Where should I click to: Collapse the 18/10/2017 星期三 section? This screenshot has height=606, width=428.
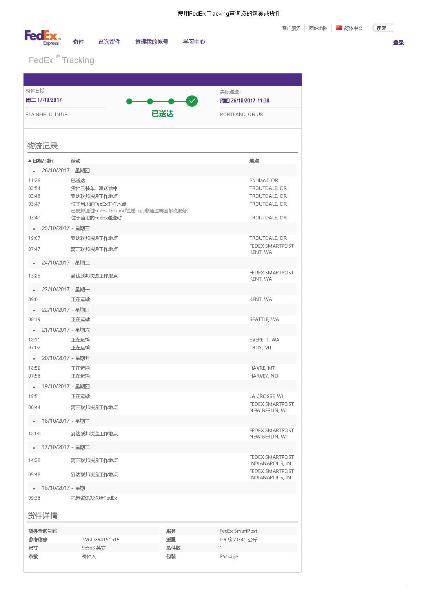coord(34,422)
